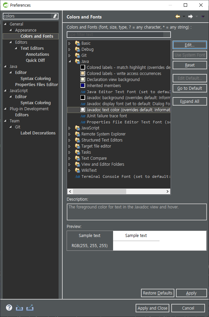This screenshot has height=317, width=209.
Task: Click the Java category folder icon
Action: 77,62
